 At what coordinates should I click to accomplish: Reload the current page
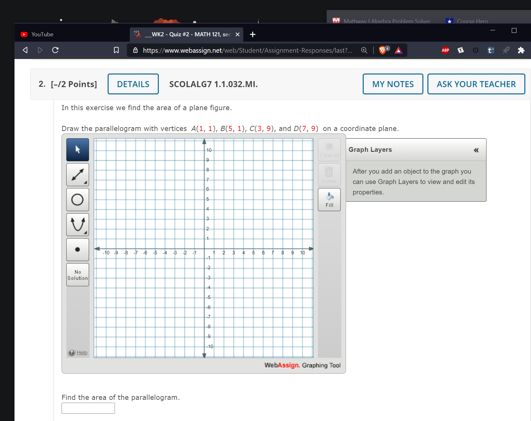coord(55,50)
